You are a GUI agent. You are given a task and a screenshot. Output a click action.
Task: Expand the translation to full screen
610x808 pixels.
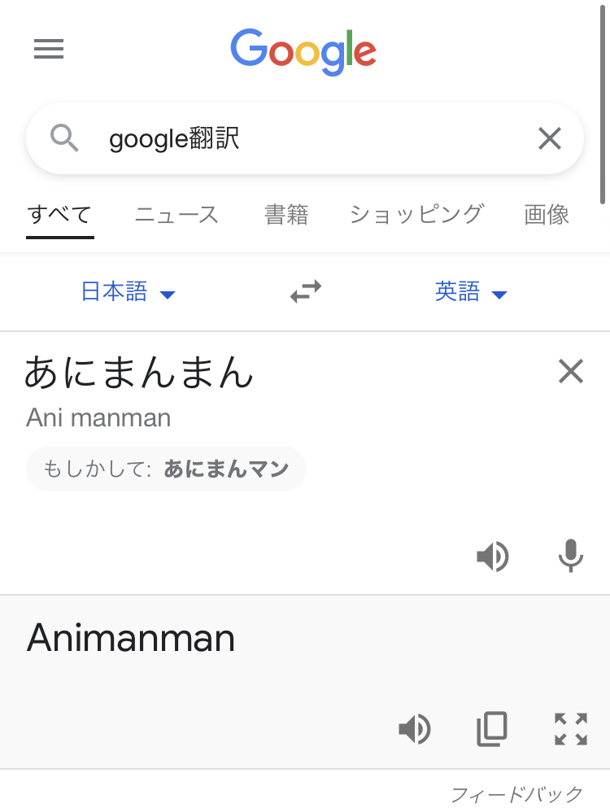[570, 729]
